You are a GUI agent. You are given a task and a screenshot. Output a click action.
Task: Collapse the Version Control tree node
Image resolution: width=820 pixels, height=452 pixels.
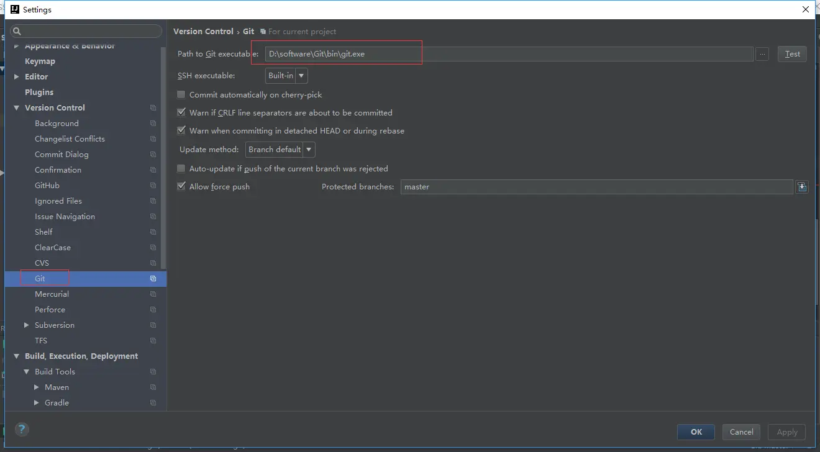[17, 108]
